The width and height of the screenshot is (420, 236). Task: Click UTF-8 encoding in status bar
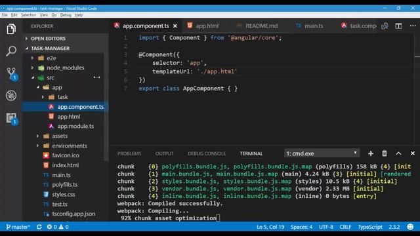tap(326, 227)
